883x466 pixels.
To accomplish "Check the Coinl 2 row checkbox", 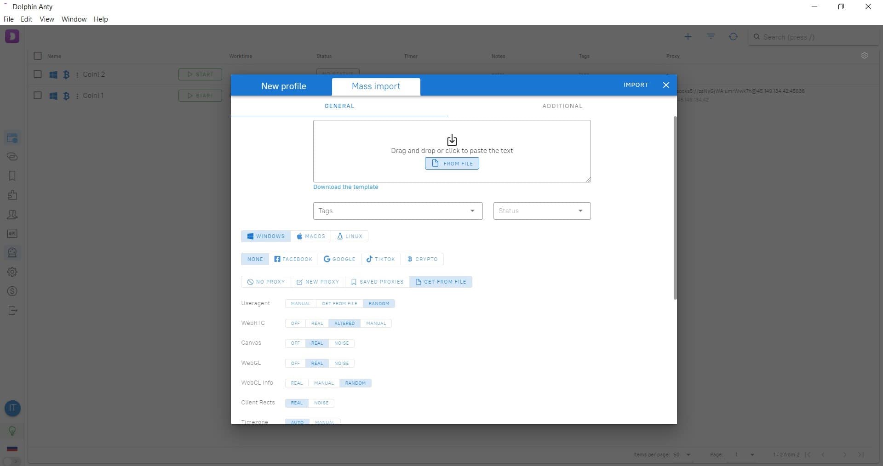I will (38, 74).
